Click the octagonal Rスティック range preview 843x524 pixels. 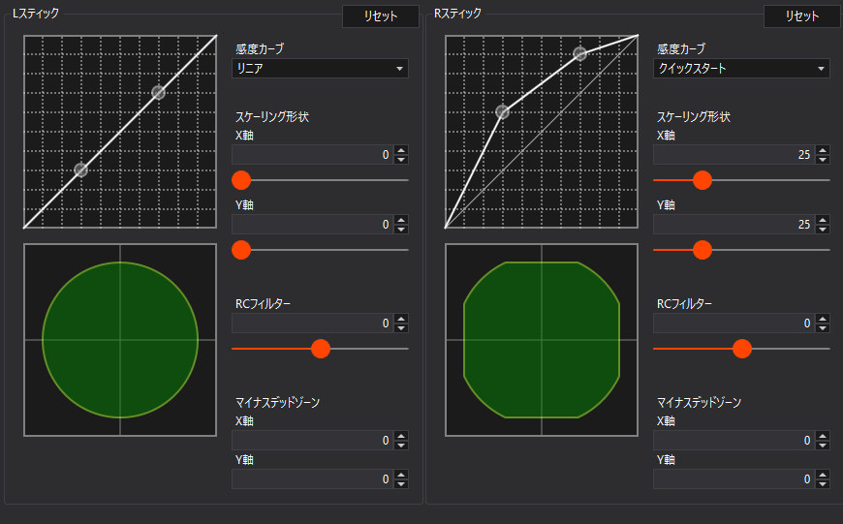(542, 340)
